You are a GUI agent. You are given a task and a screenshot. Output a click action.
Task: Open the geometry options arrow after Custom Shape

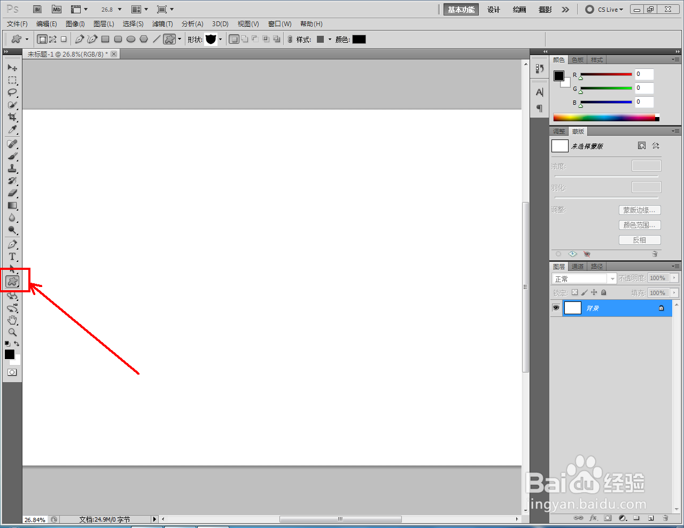(x=180, y=39)
